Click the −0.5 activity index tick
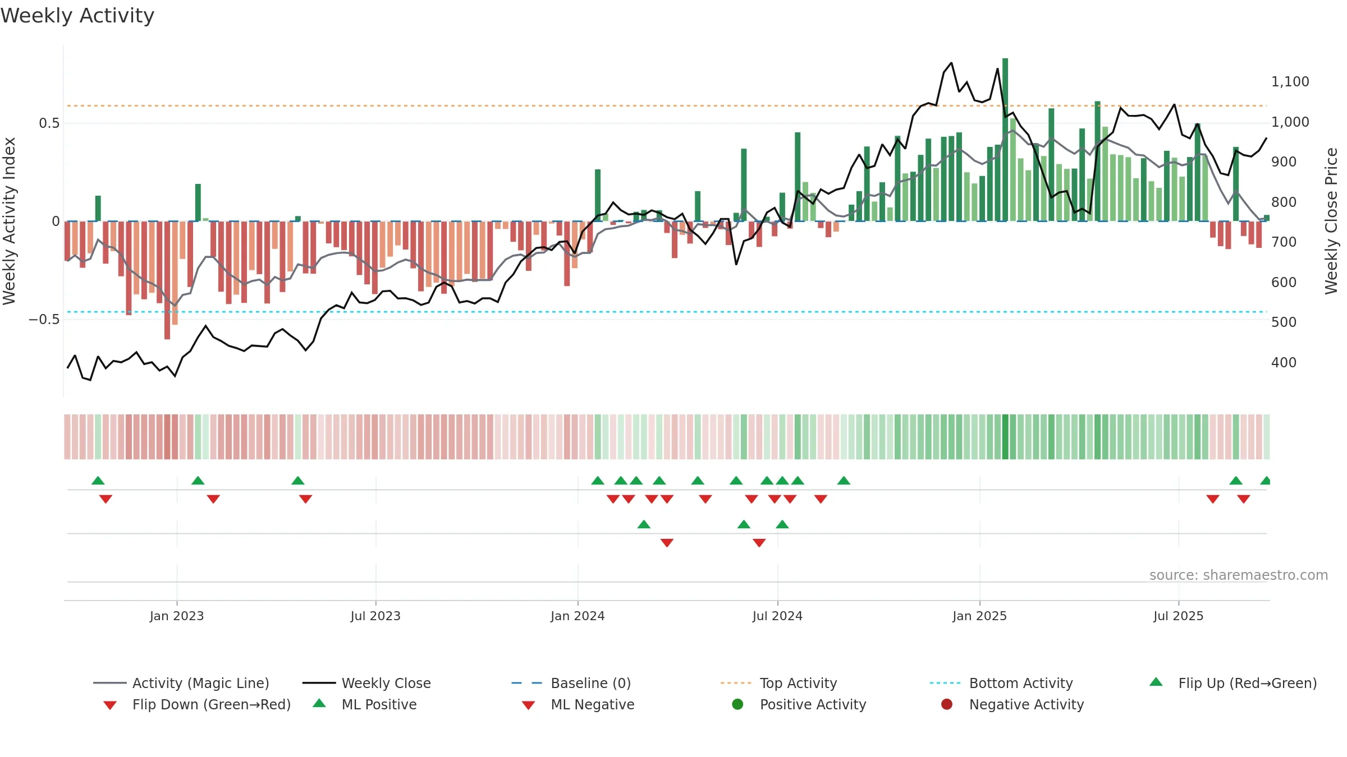 point(44,319)
